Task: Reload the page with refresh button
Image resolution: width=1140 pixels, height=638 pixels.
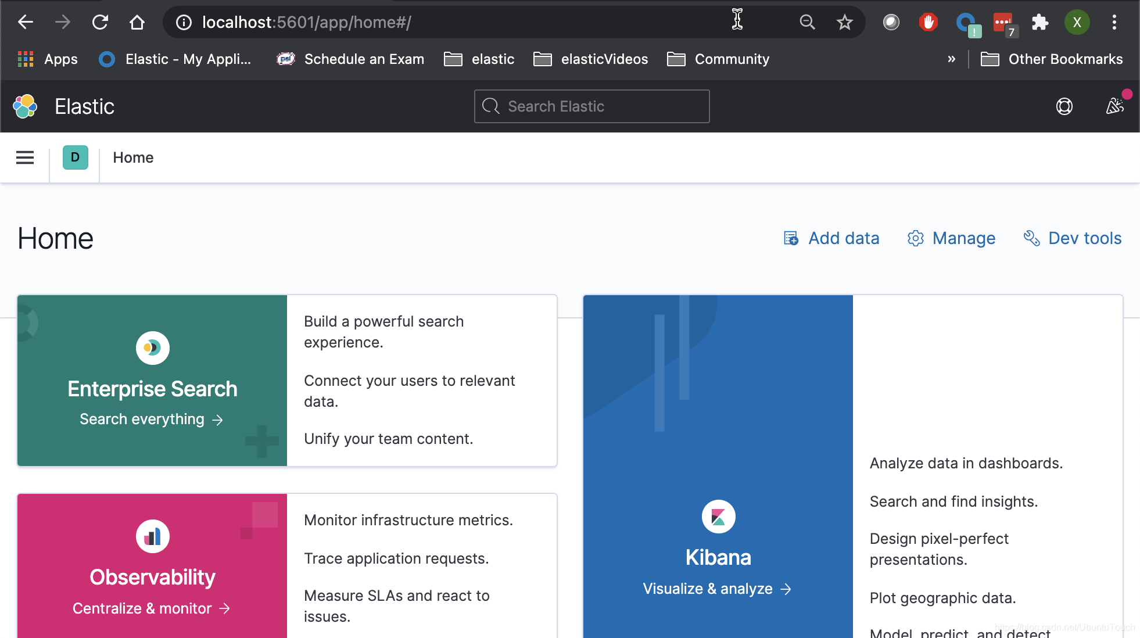Action: pos(100,22)
